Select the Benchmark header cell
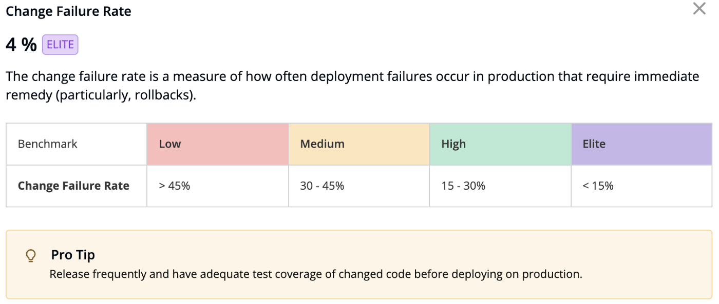 48,144
